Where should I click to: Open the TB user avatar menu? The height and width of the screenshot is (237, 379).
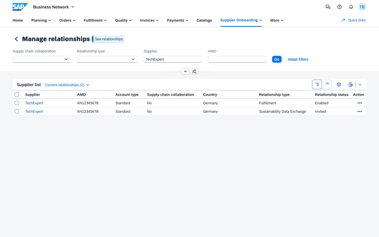[362, 7]
